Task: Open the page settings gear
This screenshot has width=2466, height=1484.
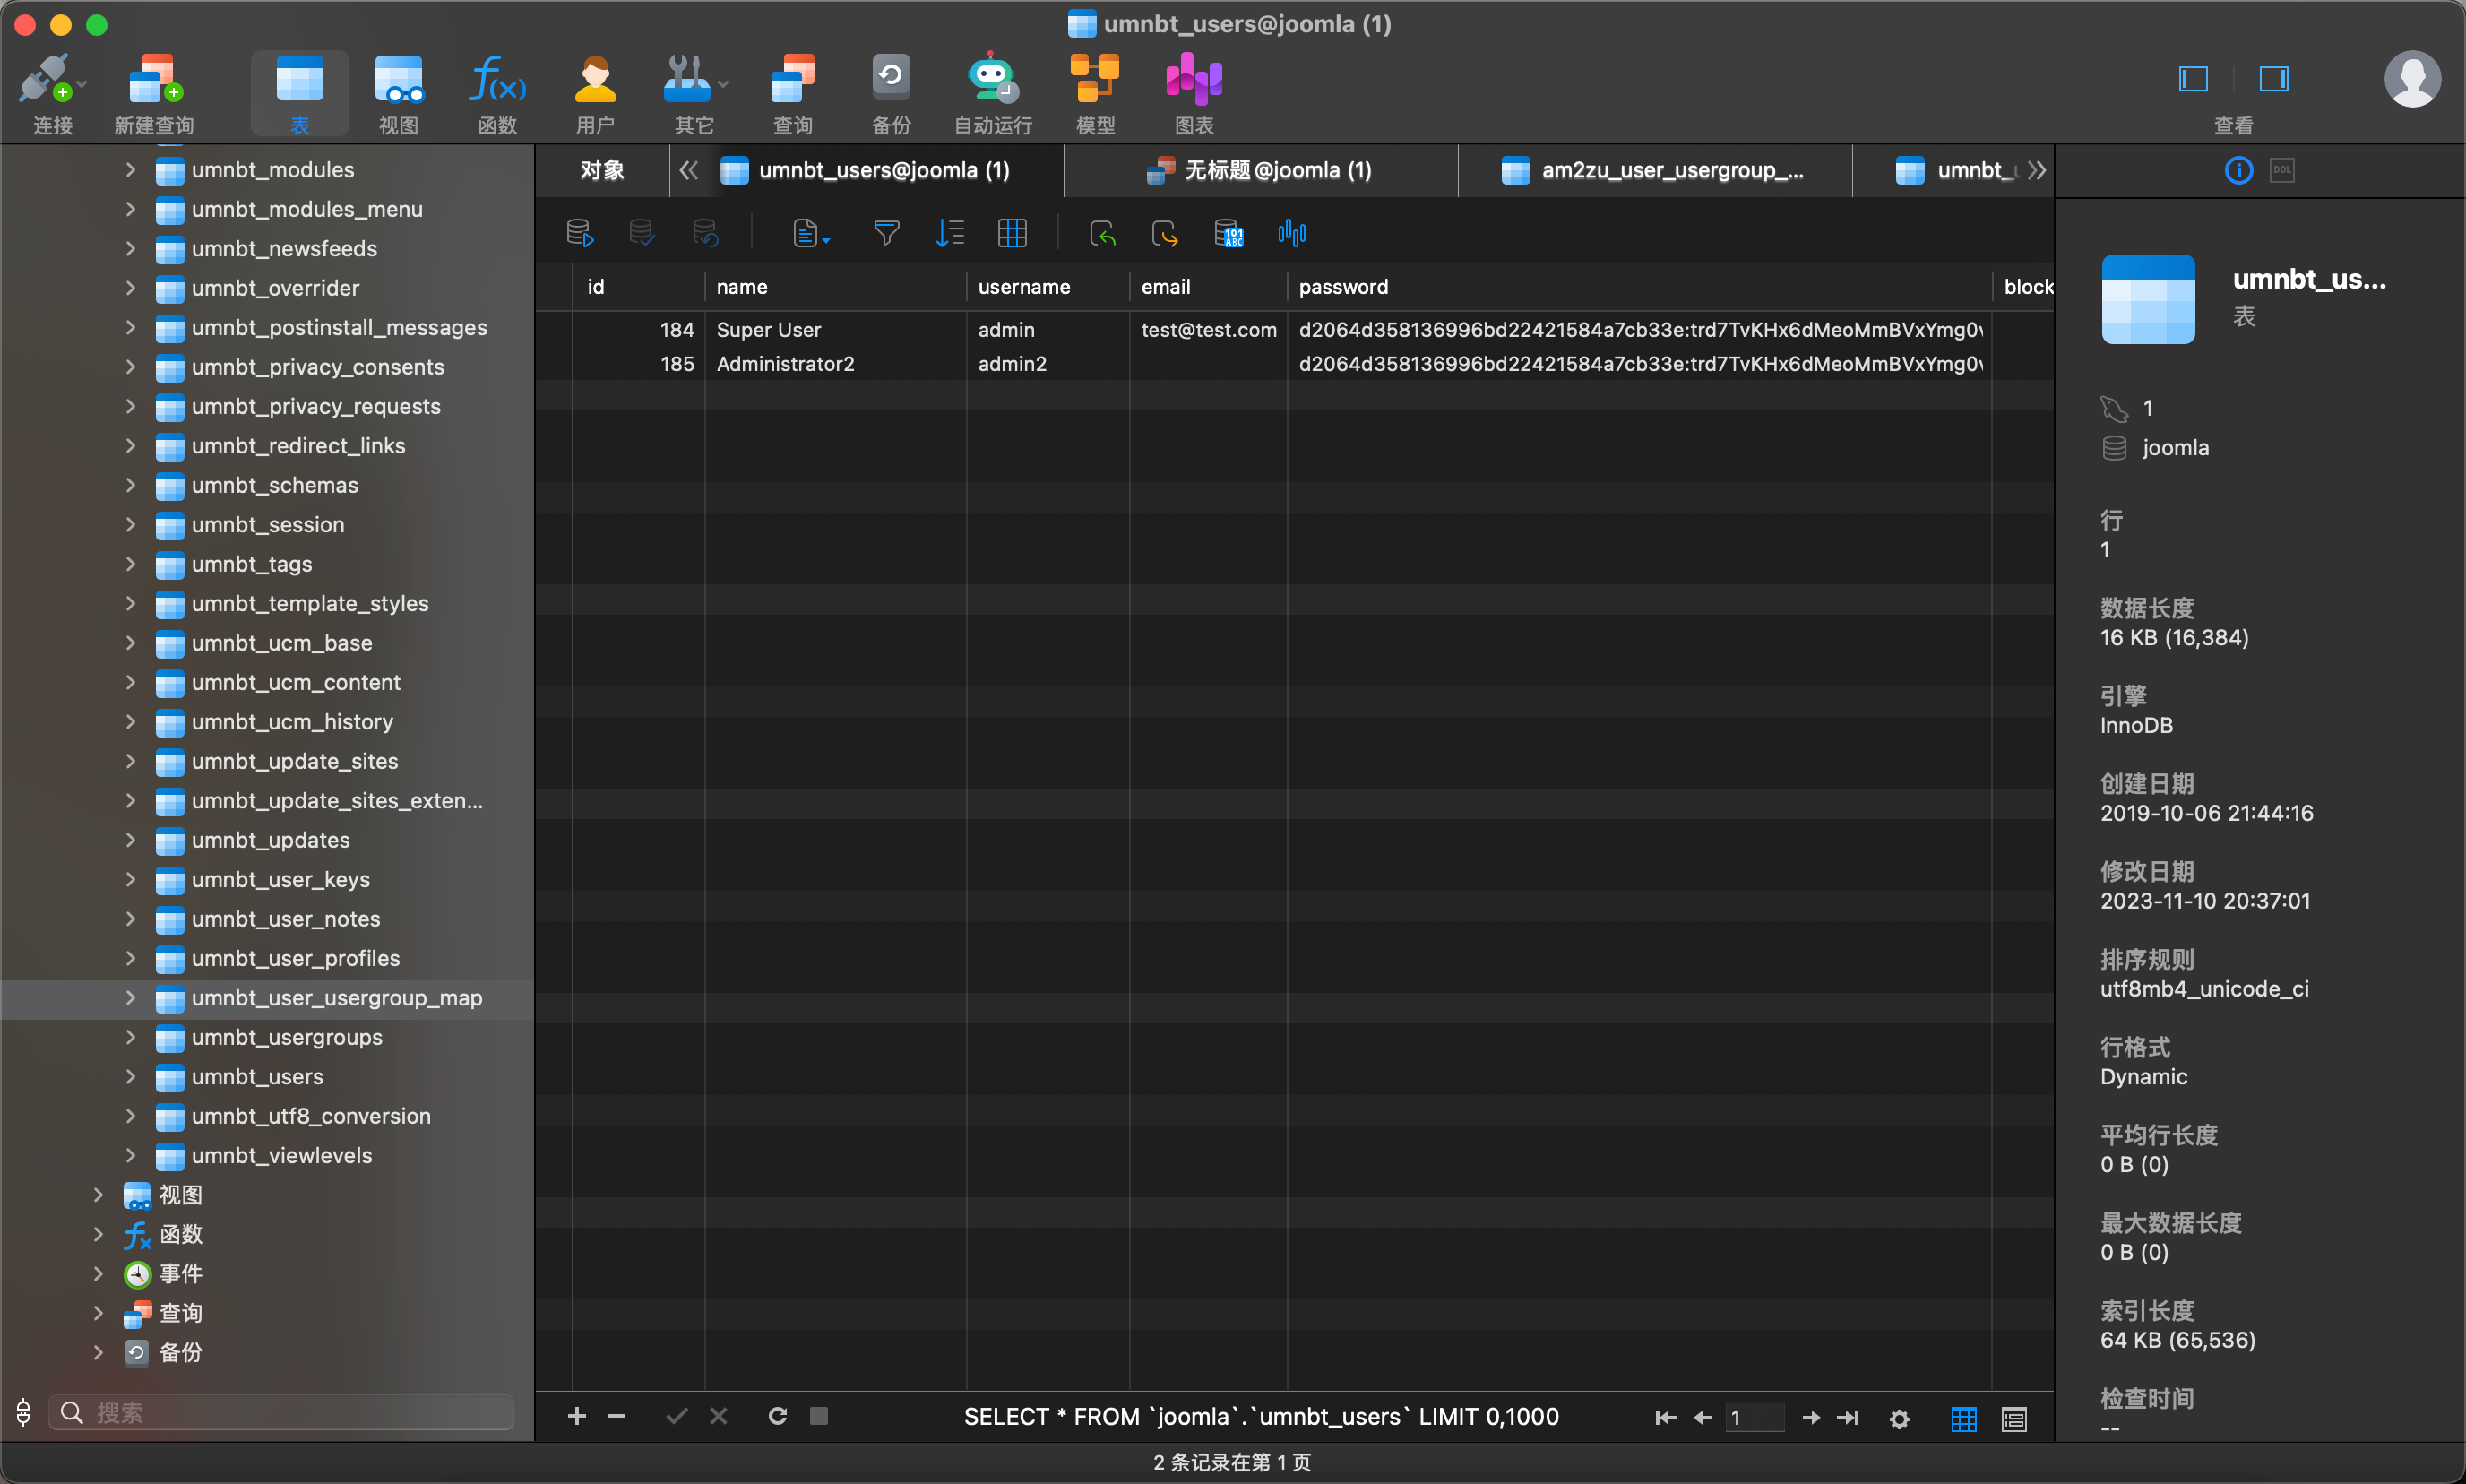Action: click(1899, 1418)
